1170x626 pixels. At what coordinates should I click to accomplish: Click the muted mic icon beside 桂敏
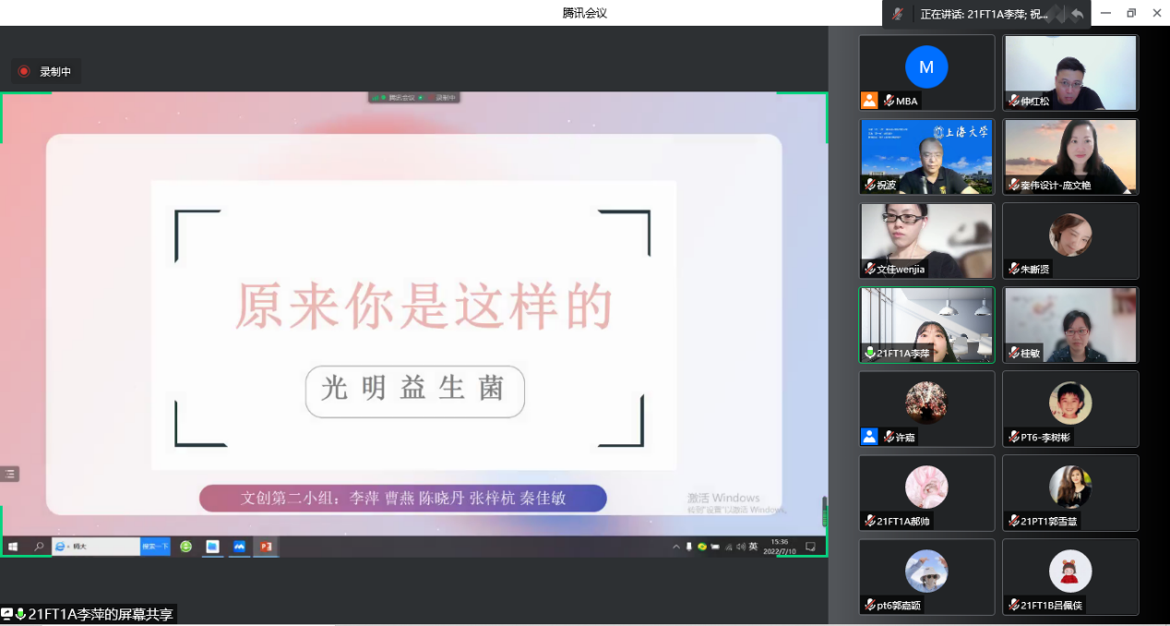[1013, 353]
